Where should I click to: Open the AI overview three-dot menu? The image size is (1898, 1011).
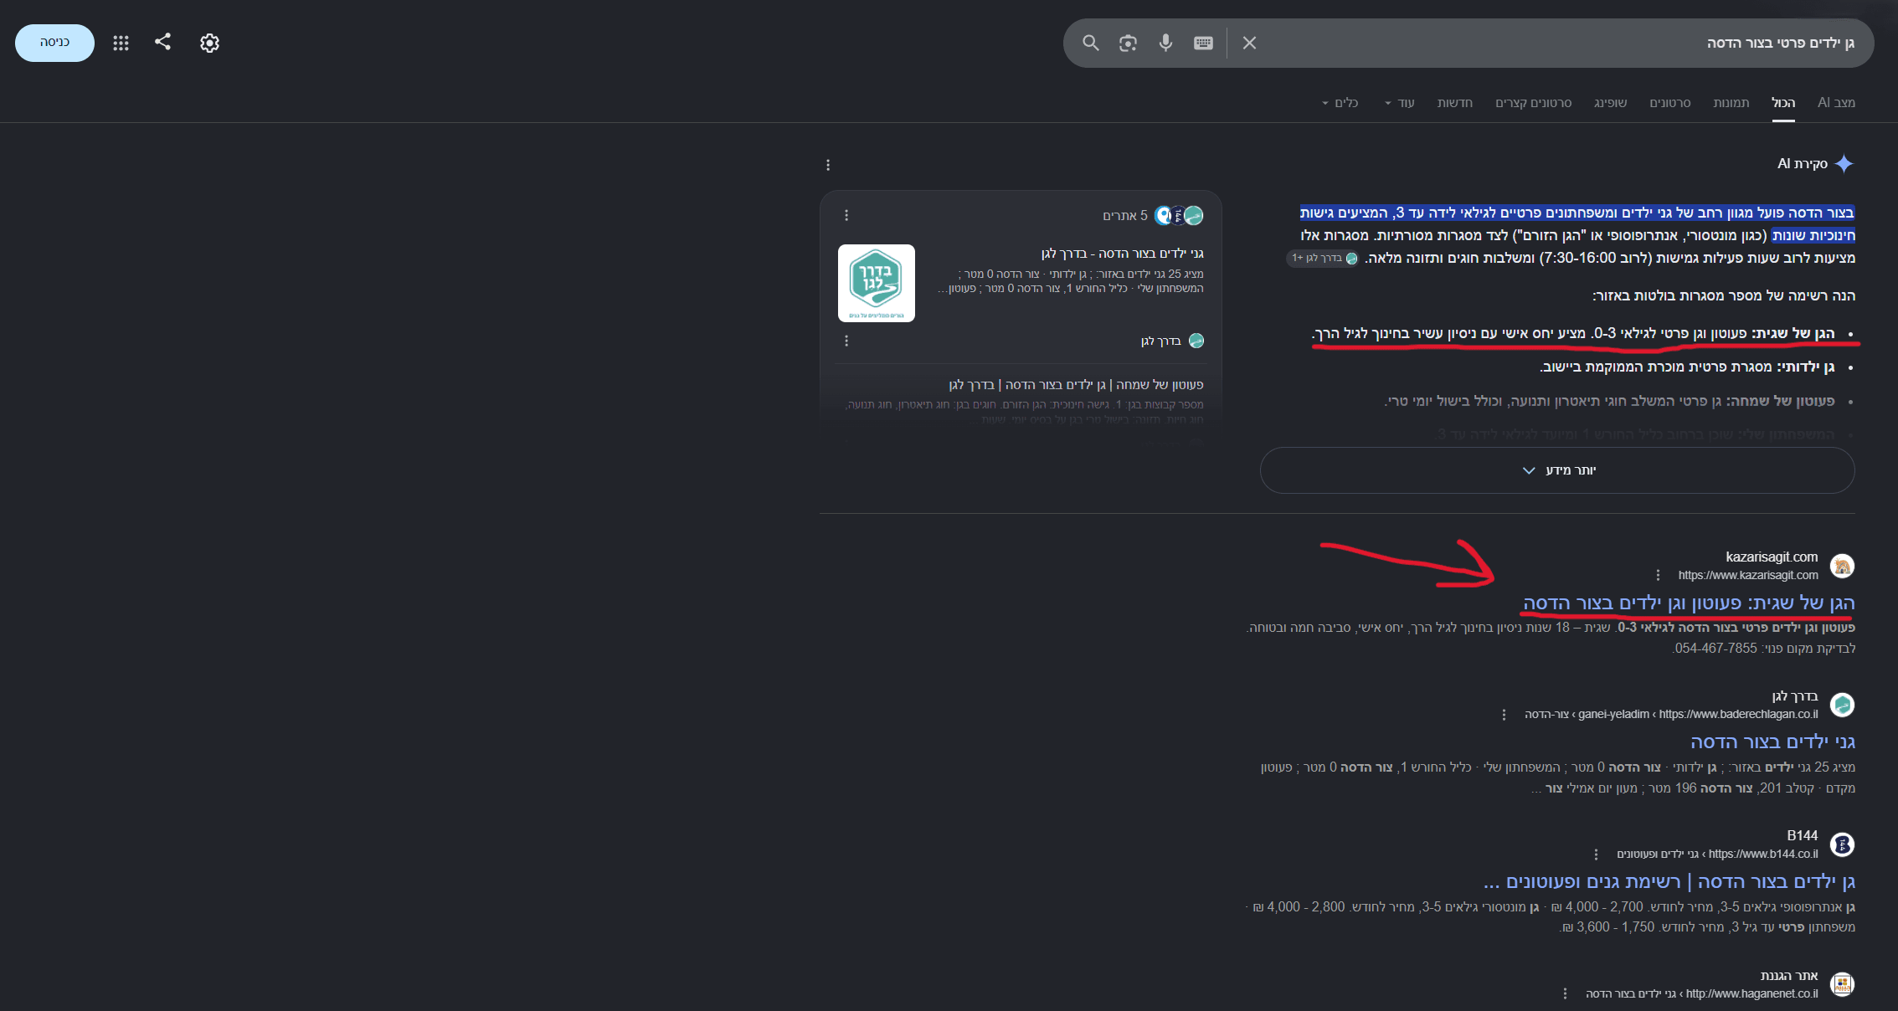coord(828,165)
